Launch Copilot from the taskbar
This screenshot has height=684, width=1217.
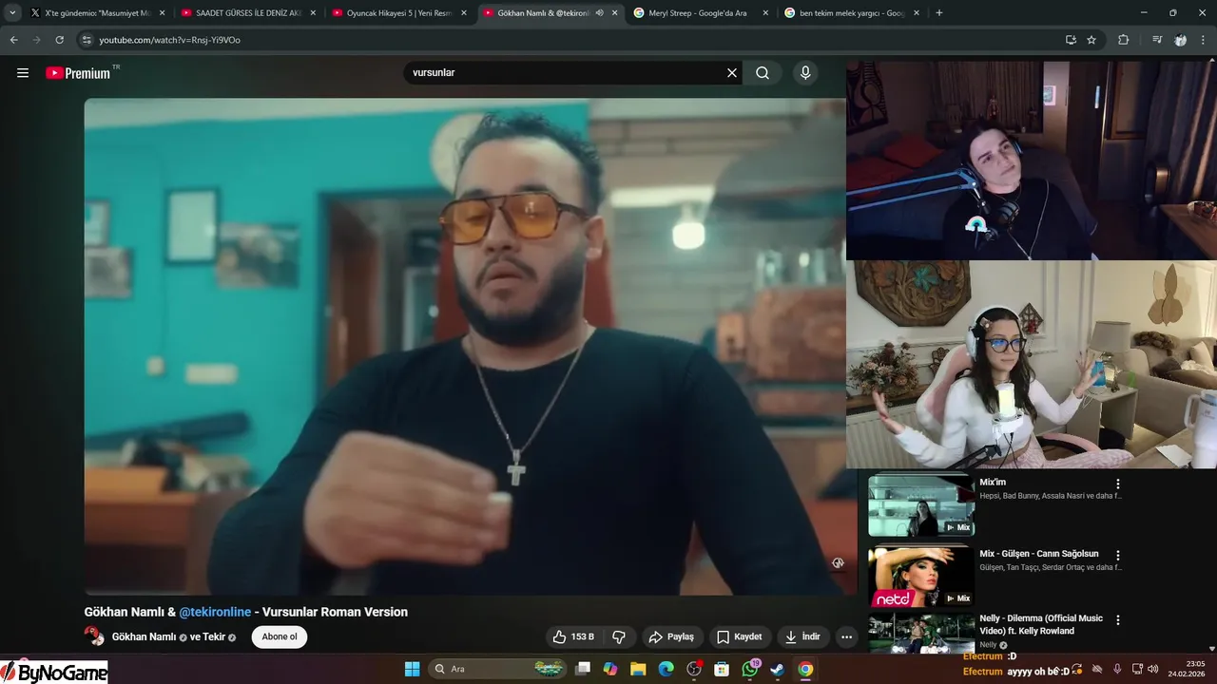[610, 669]
